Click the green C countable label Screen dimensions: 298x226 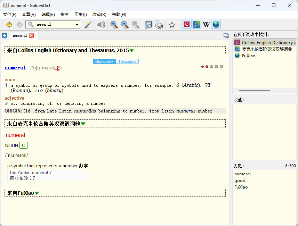pos(23,145)
